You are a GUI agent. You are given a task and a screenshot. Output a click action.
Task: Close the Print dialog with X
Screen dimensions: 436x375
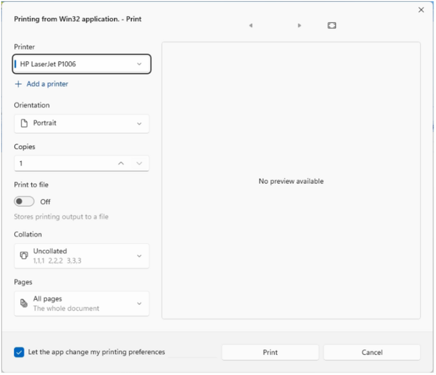click(420, 10)
